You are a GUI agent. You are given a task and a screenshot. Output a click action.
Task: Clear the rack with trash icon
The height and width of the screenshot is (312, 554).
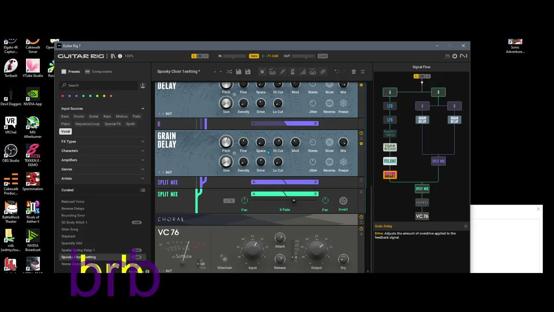(x=354, y=71)
